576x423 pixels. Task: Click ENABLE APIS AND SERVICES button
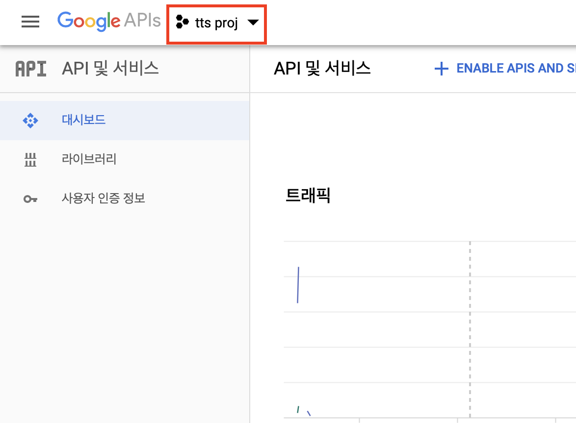[x=505, y=68]
